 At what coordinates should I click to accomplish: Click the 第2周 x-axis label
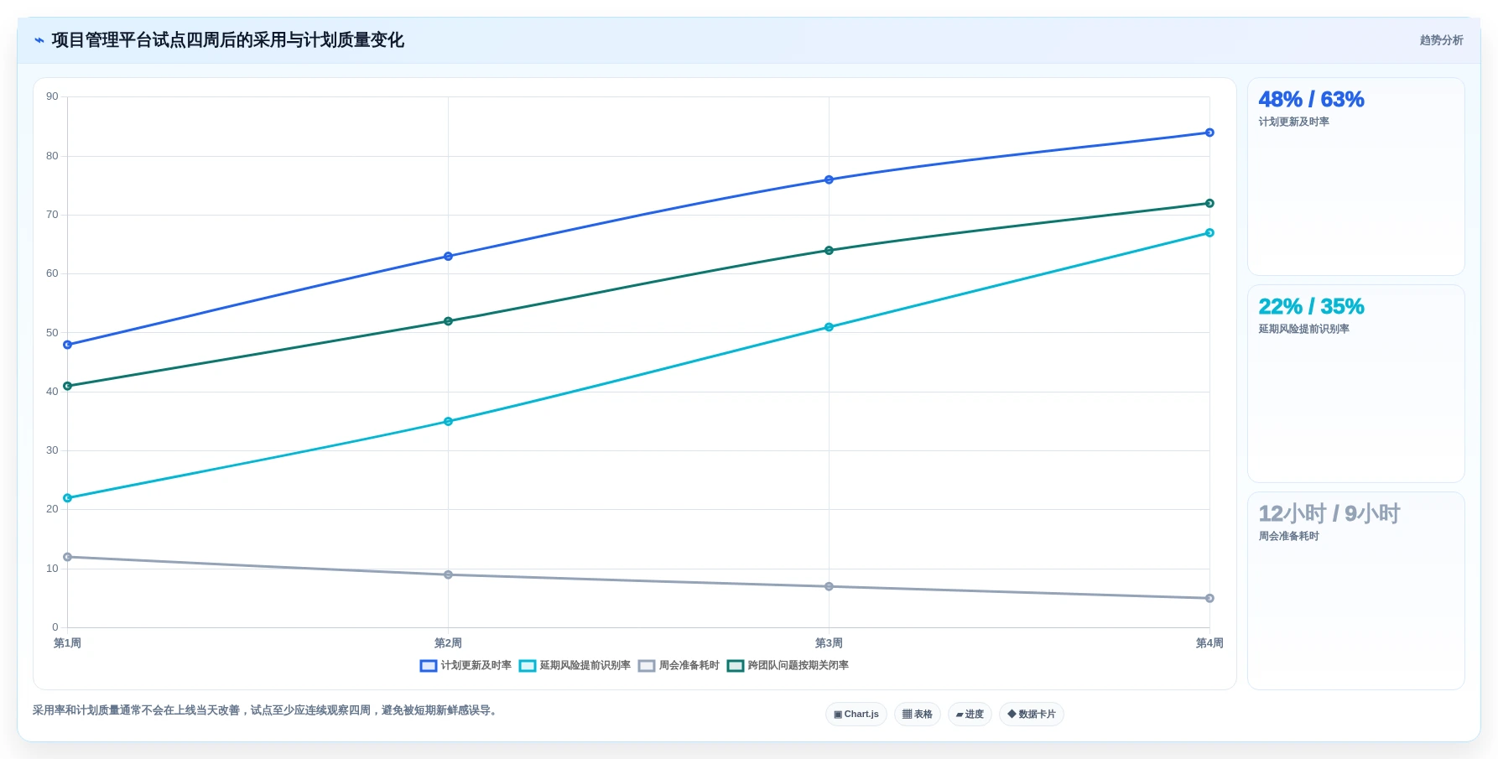pyautogui.click(x=448, y=643)
